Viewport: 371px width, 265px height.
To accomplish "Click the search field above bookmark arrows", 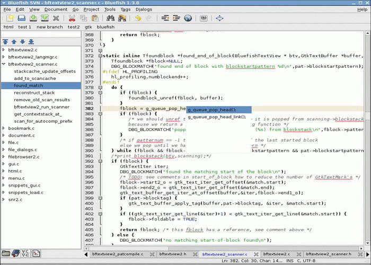I will [x=41, y=34].
